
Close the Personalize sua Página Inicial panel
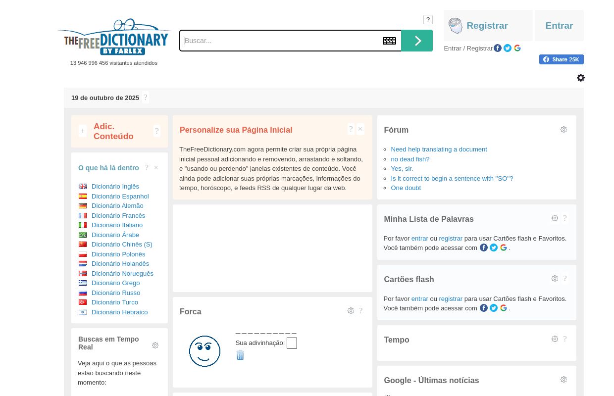click(x=360, y=129)
